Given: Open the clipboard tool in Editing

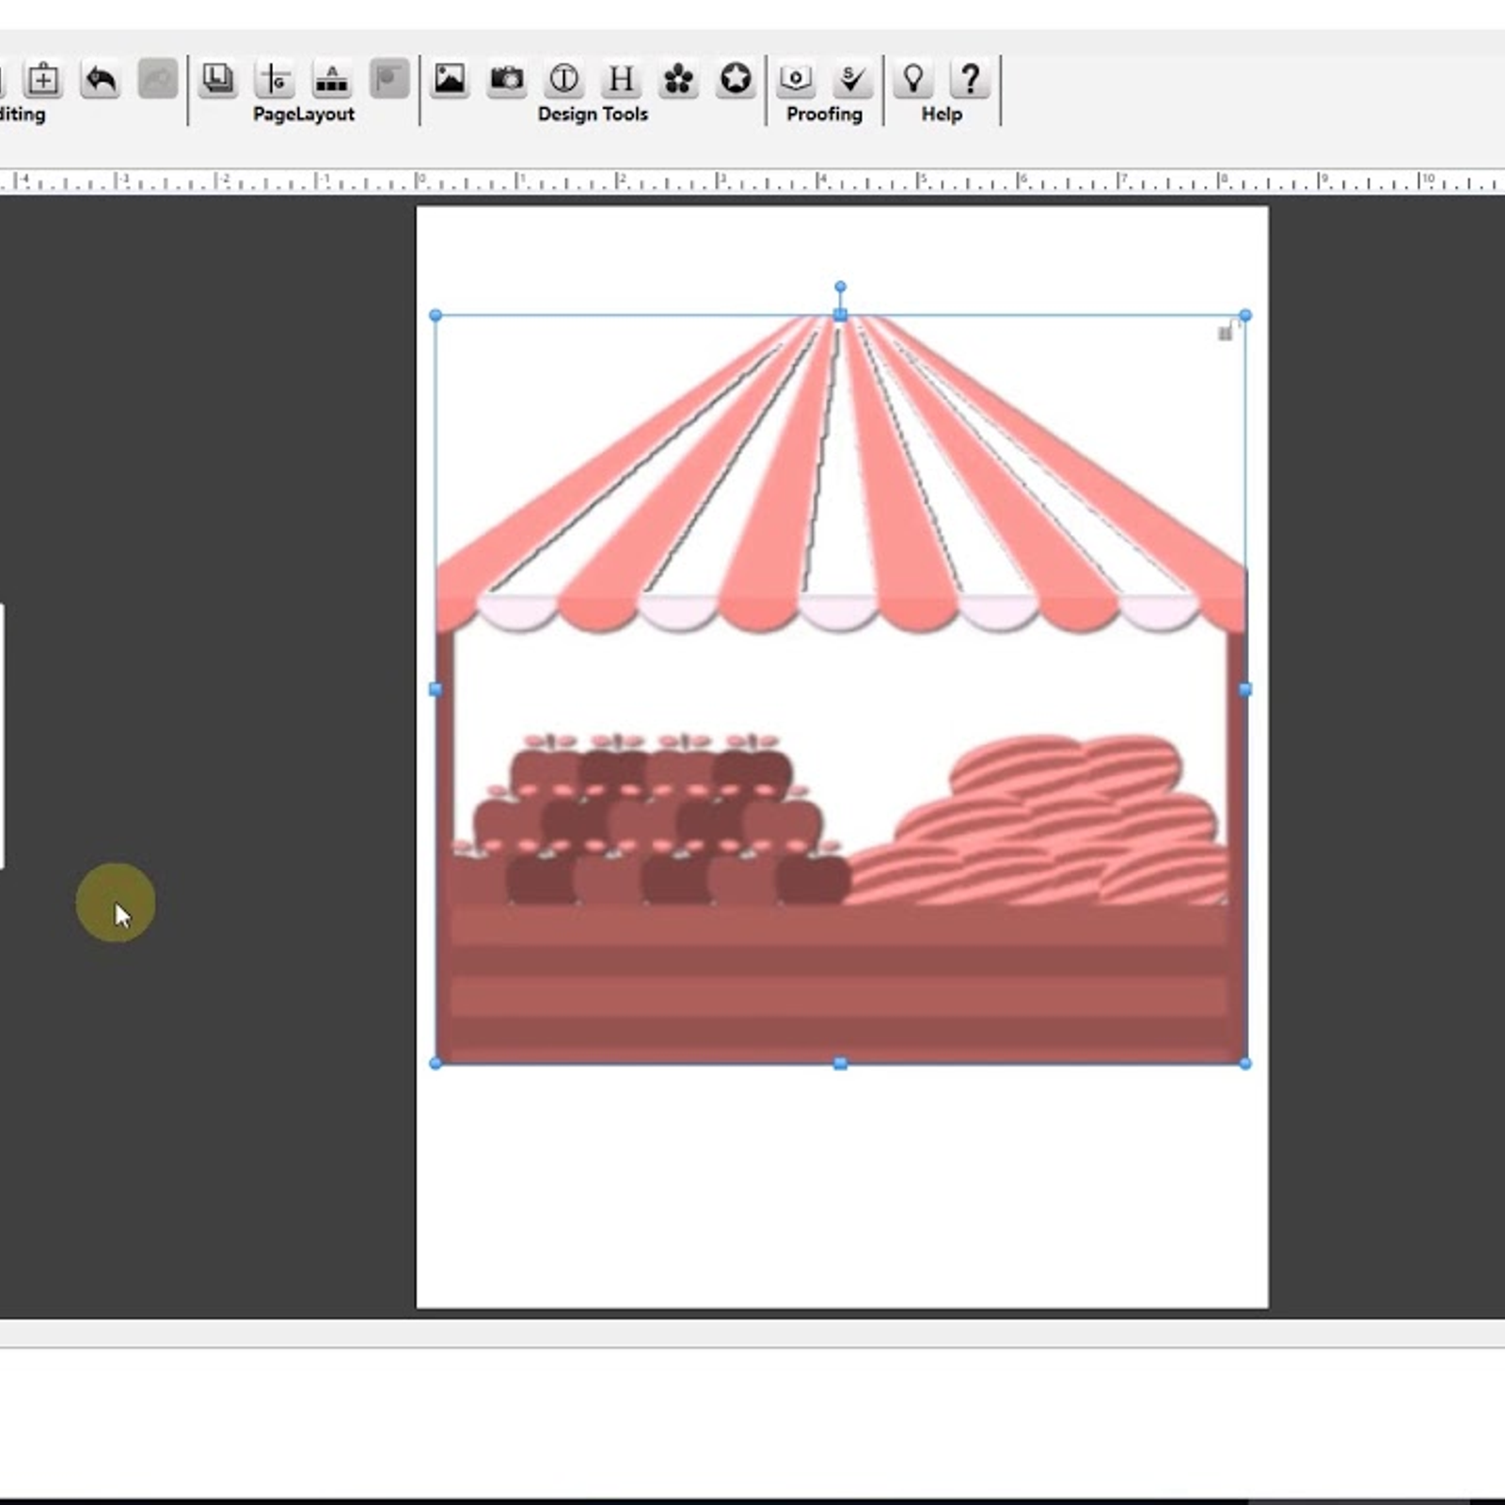Looking at the screenshot, I should (41, 81).
